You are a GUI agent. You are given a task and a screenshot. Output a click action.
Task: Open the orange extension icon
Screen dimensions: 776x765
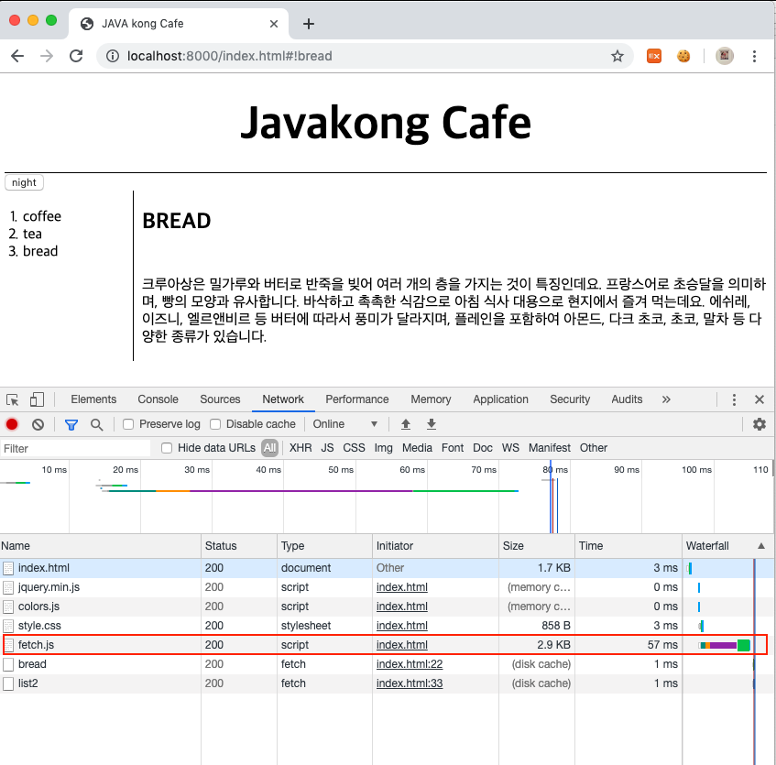point(654,56)
